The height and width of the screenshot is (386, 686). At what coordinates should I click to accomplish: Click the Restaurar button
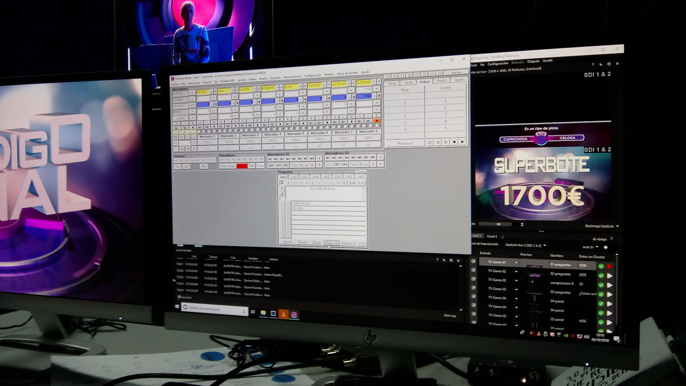coord(405,143)
